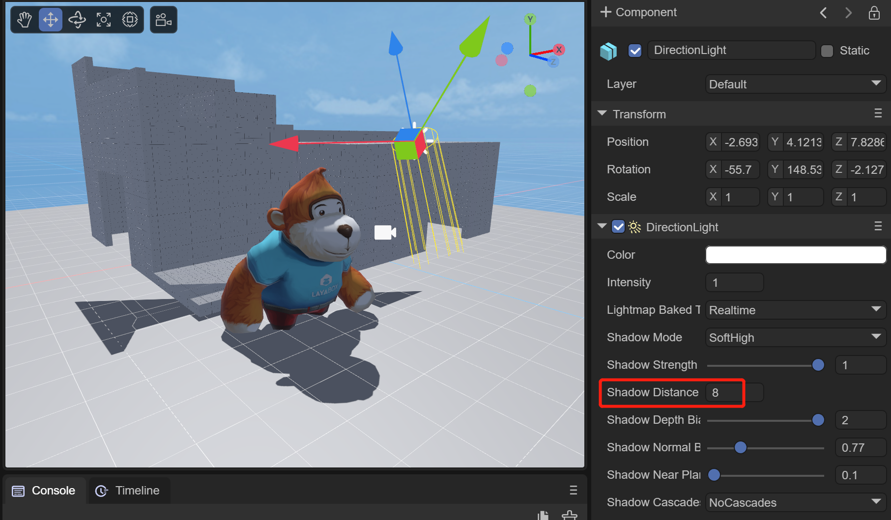
Task: Open the console panel menu icon
Action: click(573, 490)
